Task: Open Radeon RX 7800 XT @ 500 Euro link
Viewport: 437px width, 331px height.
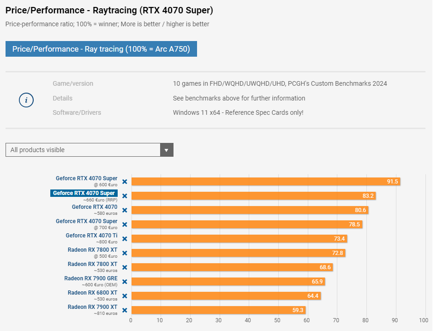Action: [93, 250]
